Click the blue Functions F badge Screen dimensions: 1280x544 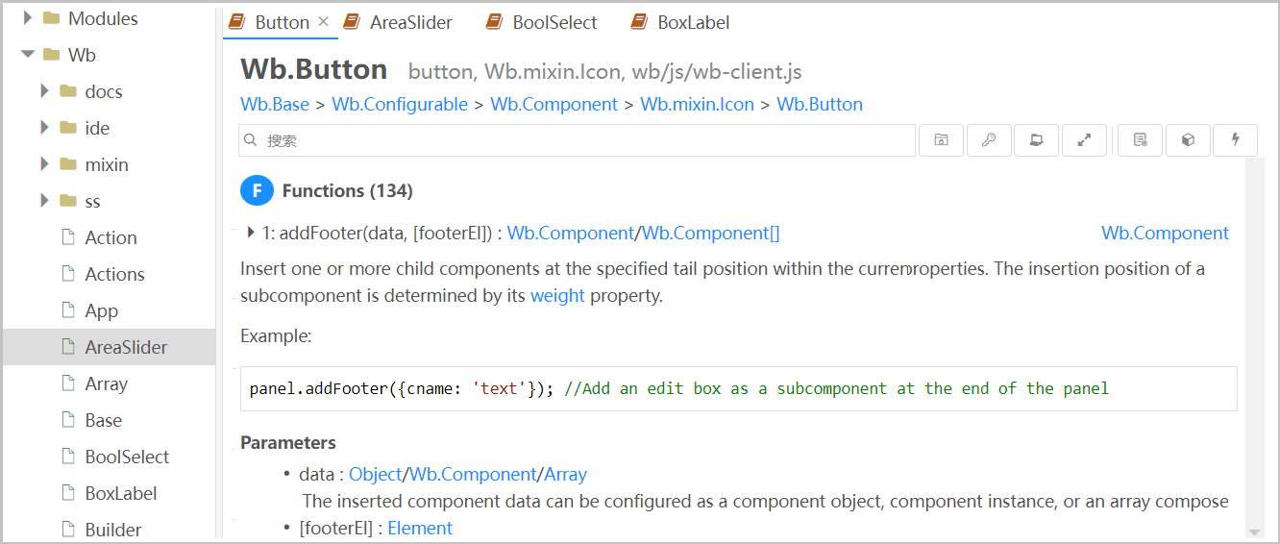click(x=257, y=190)
